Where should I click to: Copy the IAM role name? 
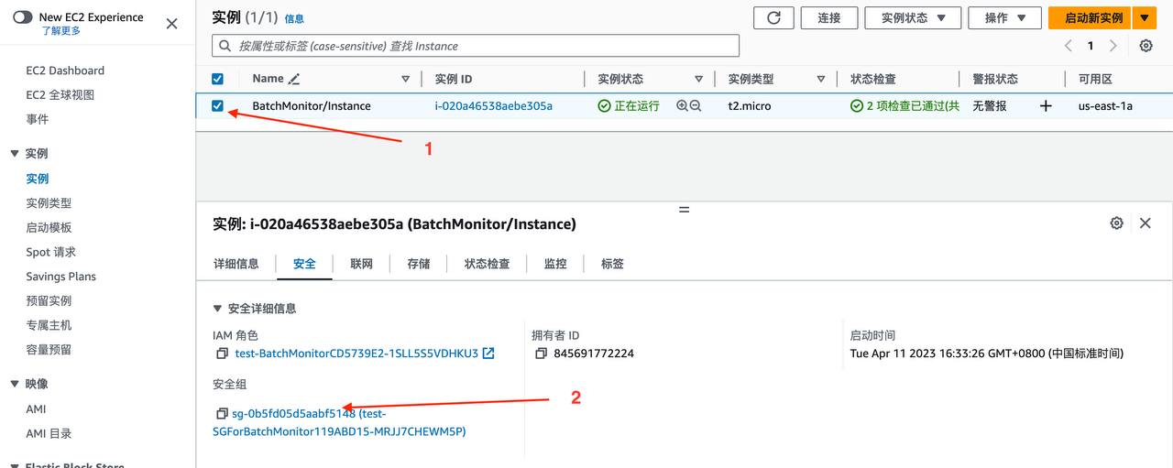(222, 354)
